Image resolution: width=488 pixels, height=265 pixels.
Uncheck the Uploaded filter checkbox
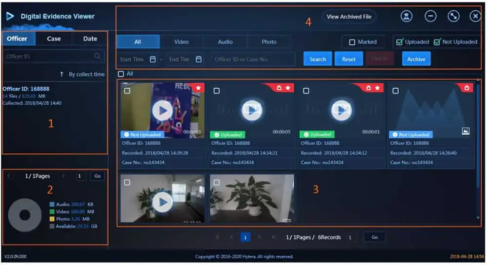click(x=400, y=42)
